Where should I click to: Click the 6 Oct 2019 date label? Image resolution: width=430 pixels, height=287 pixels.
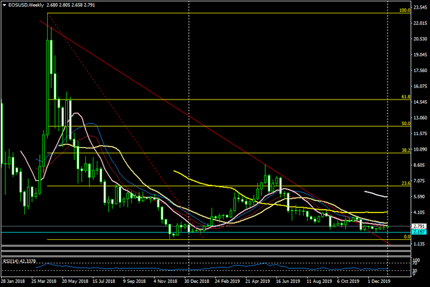pos(348,281)
